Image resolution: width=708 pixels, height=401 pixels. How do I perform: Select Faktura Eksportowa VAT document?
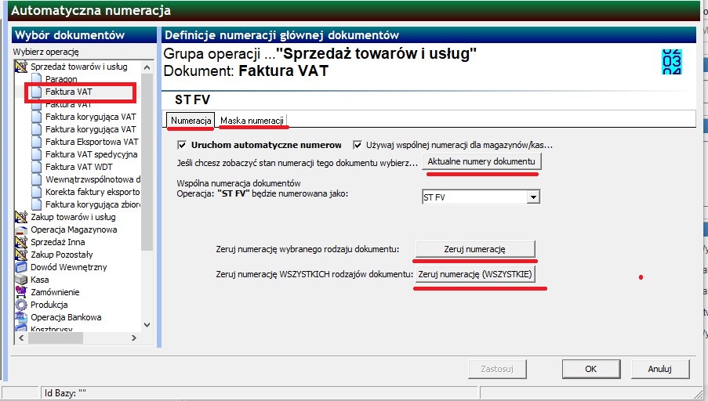[92, 142]
